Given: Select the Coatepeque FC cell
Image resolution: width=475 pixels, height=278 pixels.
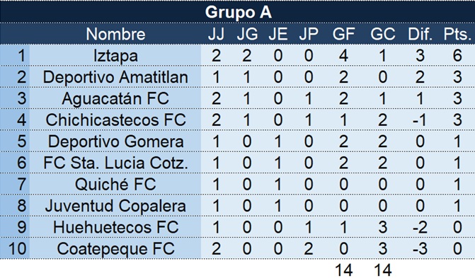Looking at the screenshot, I should 115,248.
